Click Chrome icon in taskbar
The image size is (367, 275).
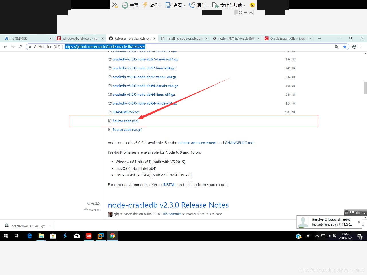[x=112, y=236]
